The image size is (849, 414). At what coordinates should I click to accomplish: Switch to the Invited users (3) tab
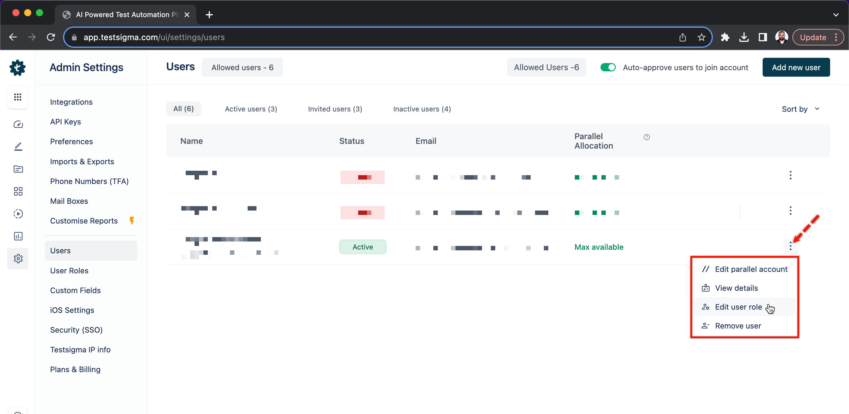pyautogui.click(x=335, y=109)
